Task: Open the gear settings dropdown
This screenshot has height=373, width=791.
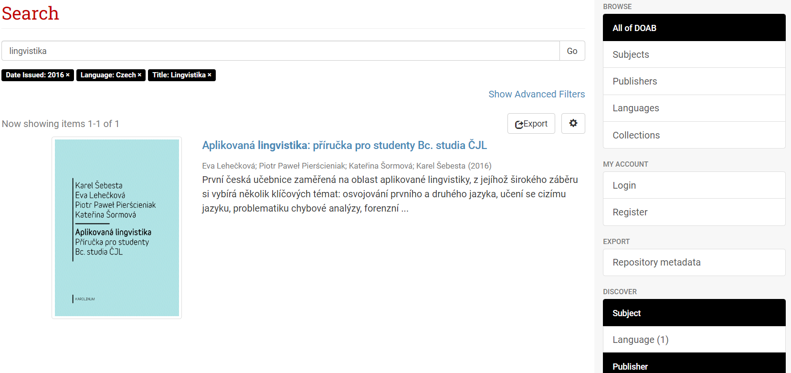Action: [573, 123]
